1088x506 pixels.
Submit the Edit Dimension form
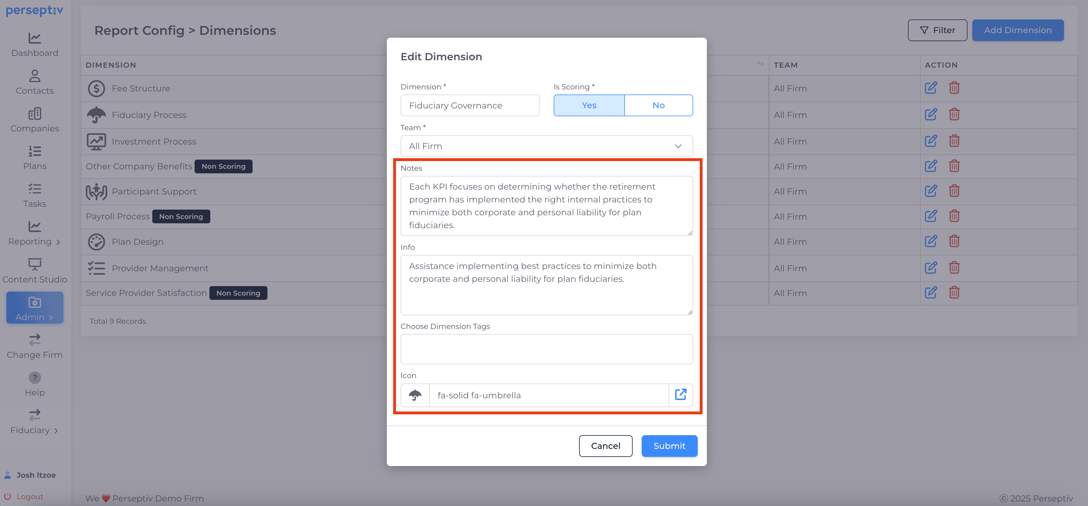tap(669, 446)
